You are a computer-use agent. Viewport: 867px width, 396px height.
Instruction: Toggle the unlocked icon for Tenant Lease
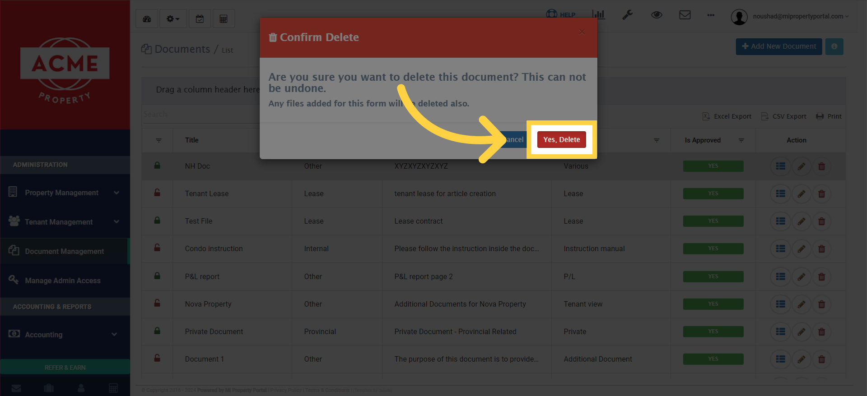click(157, 193)
